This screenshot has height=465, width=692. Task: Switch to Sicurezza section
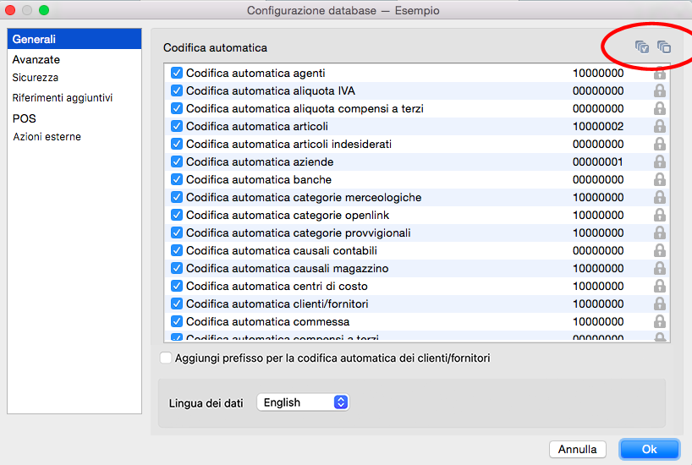tap(36, 78)
